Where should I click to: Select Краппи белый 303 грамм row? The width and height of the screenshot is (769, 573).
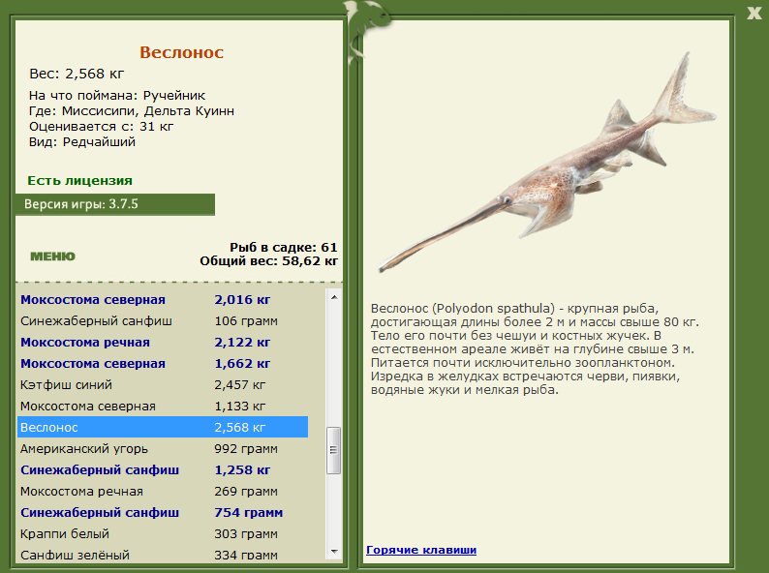click(163, 533)
